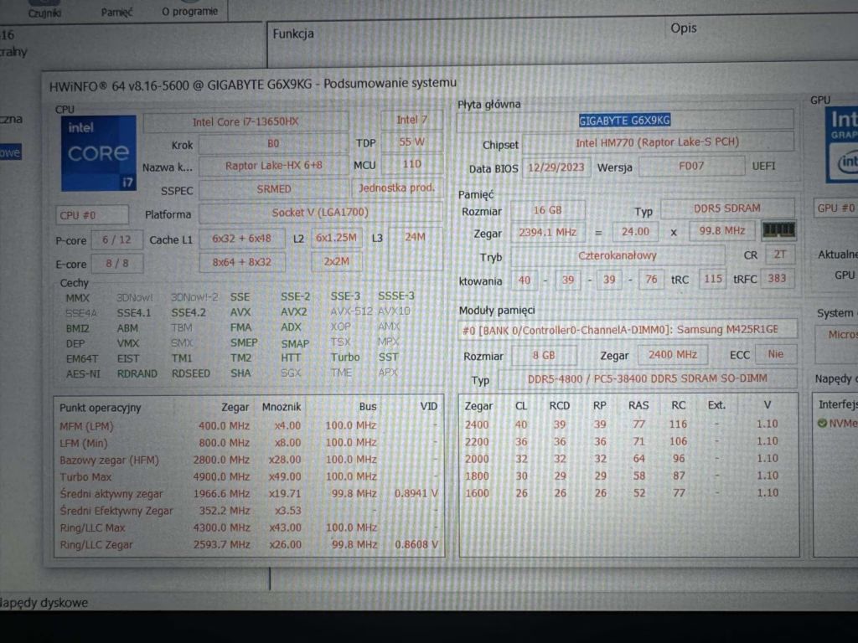Screen dimensions: 858x643
Task: Click the Intel 7 process field
Action: coord(411,120)
